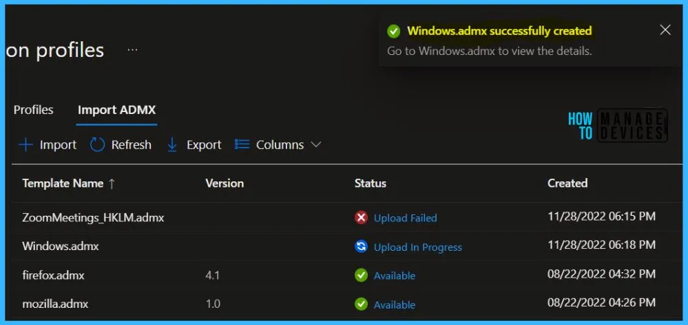Open the Upload In Progress status link
This screenshot has width=688, height=325.
pyautogui.click(x=418, y=247)
